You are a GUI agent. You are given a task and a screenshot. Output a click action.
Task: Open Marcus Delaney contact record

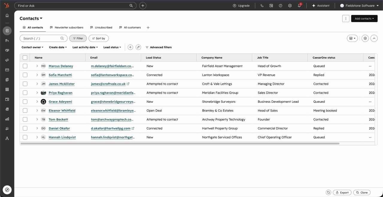[61, 66]
